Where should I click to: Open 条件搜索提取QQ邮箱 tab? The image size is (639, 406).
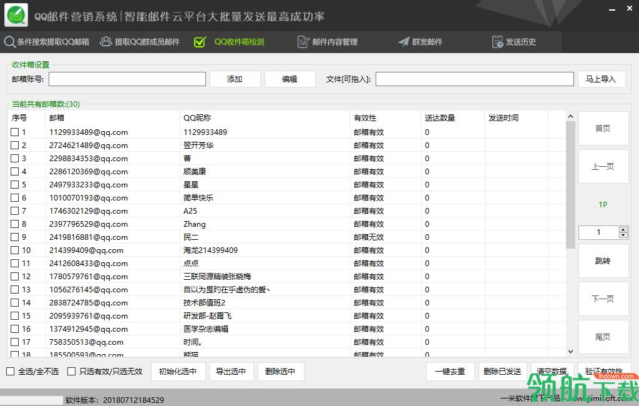[x=53, y=42]
